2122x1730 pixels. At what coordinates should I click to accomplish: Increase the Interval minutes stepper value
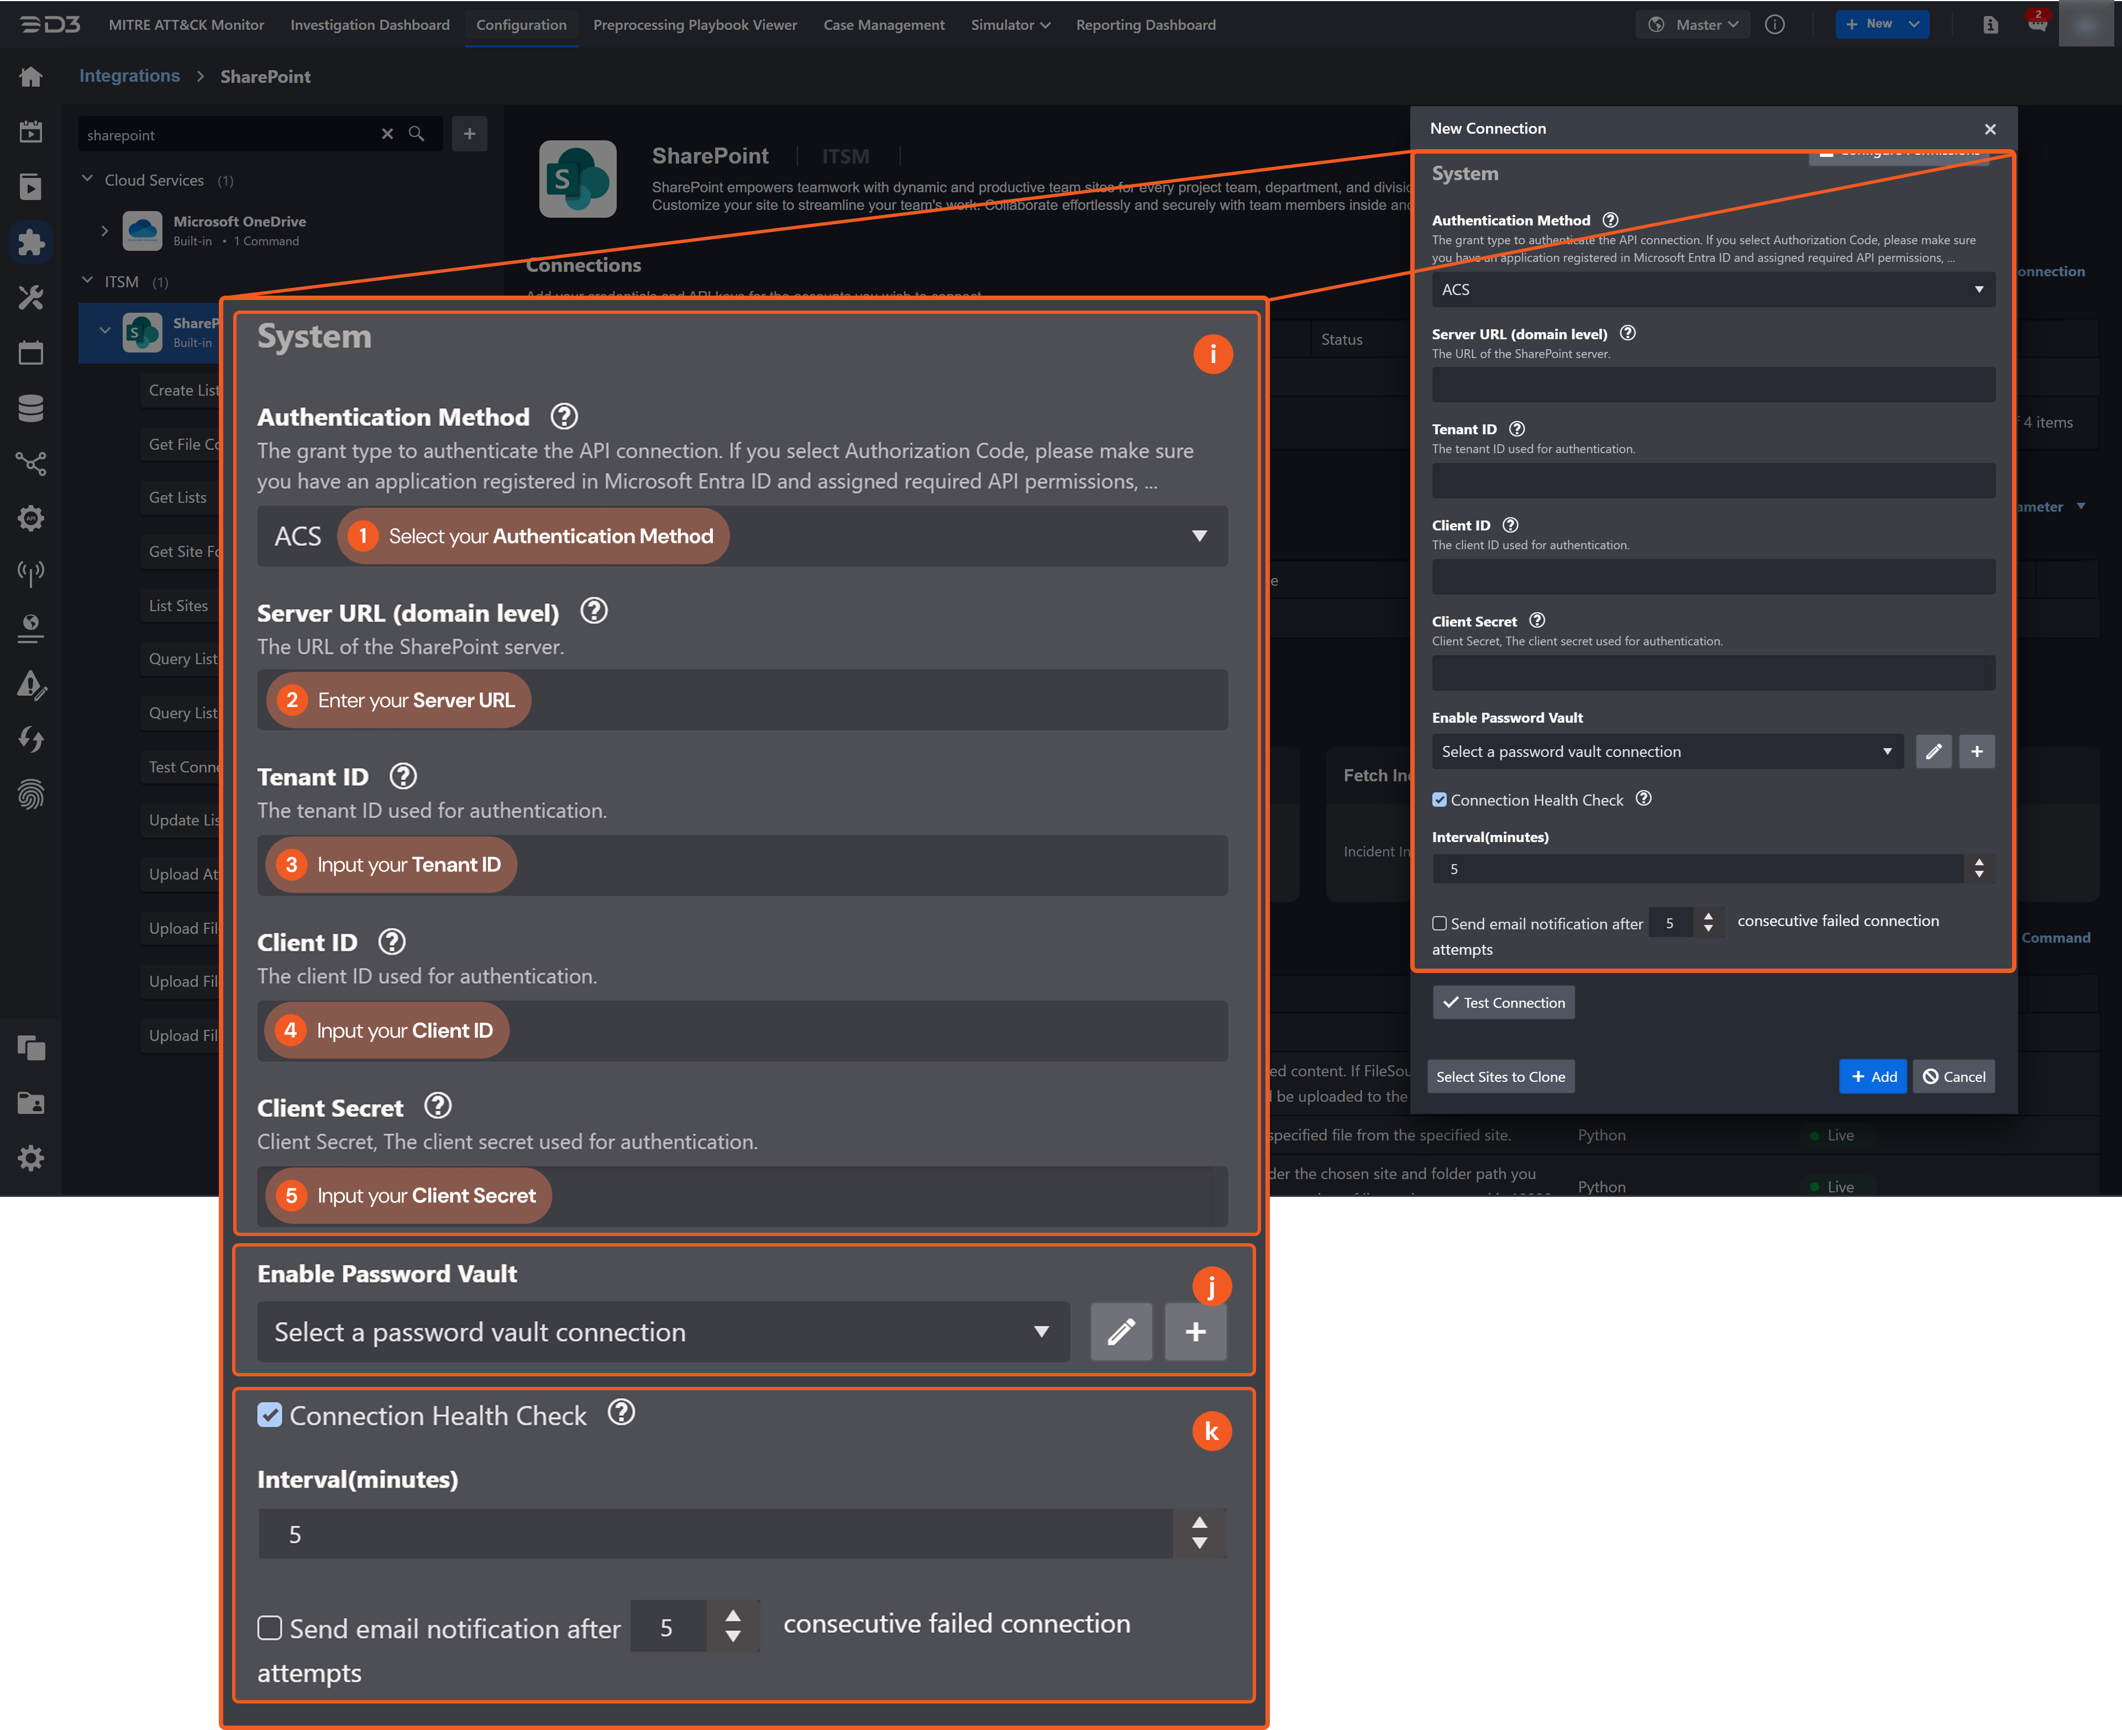click(1978, 862)
